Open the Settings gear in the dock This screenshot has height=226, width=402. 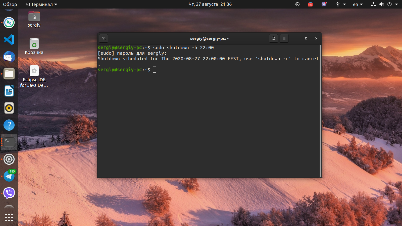(x=9, y=159)
